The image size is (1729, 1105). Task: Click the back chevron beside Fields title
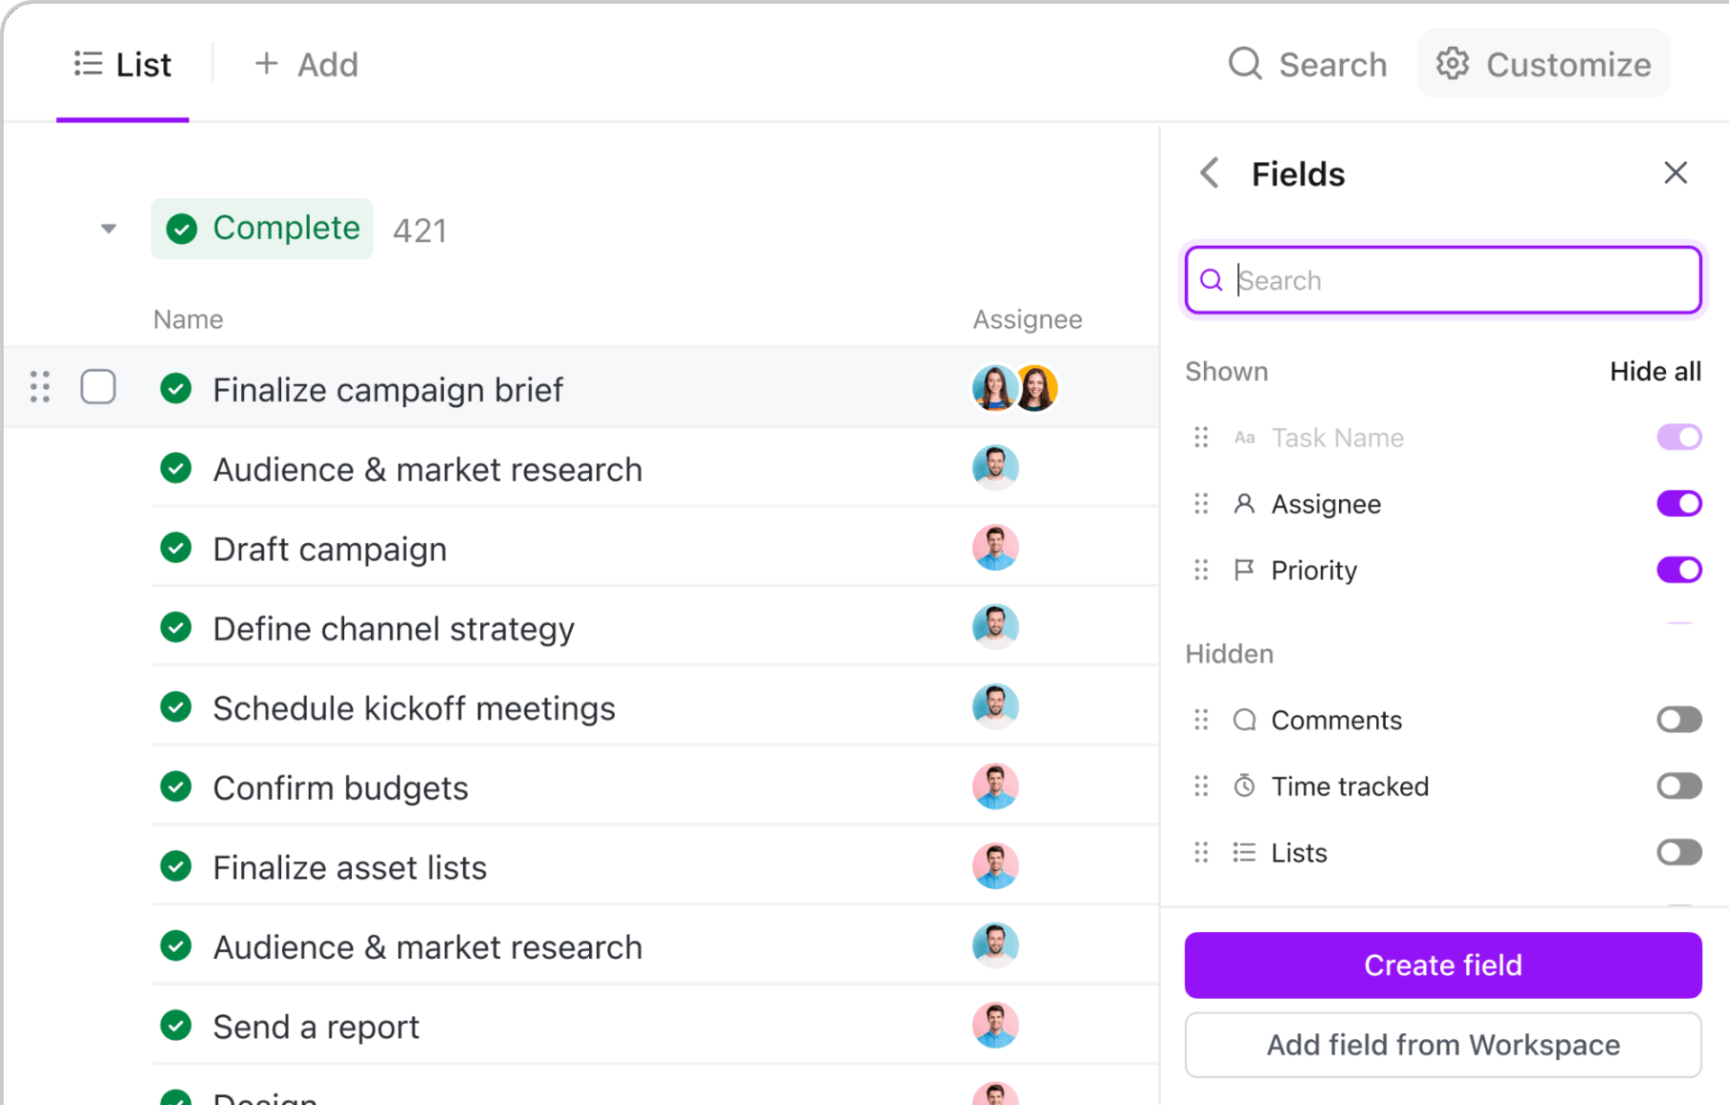pyautogui.click(x=1208, y=173)
